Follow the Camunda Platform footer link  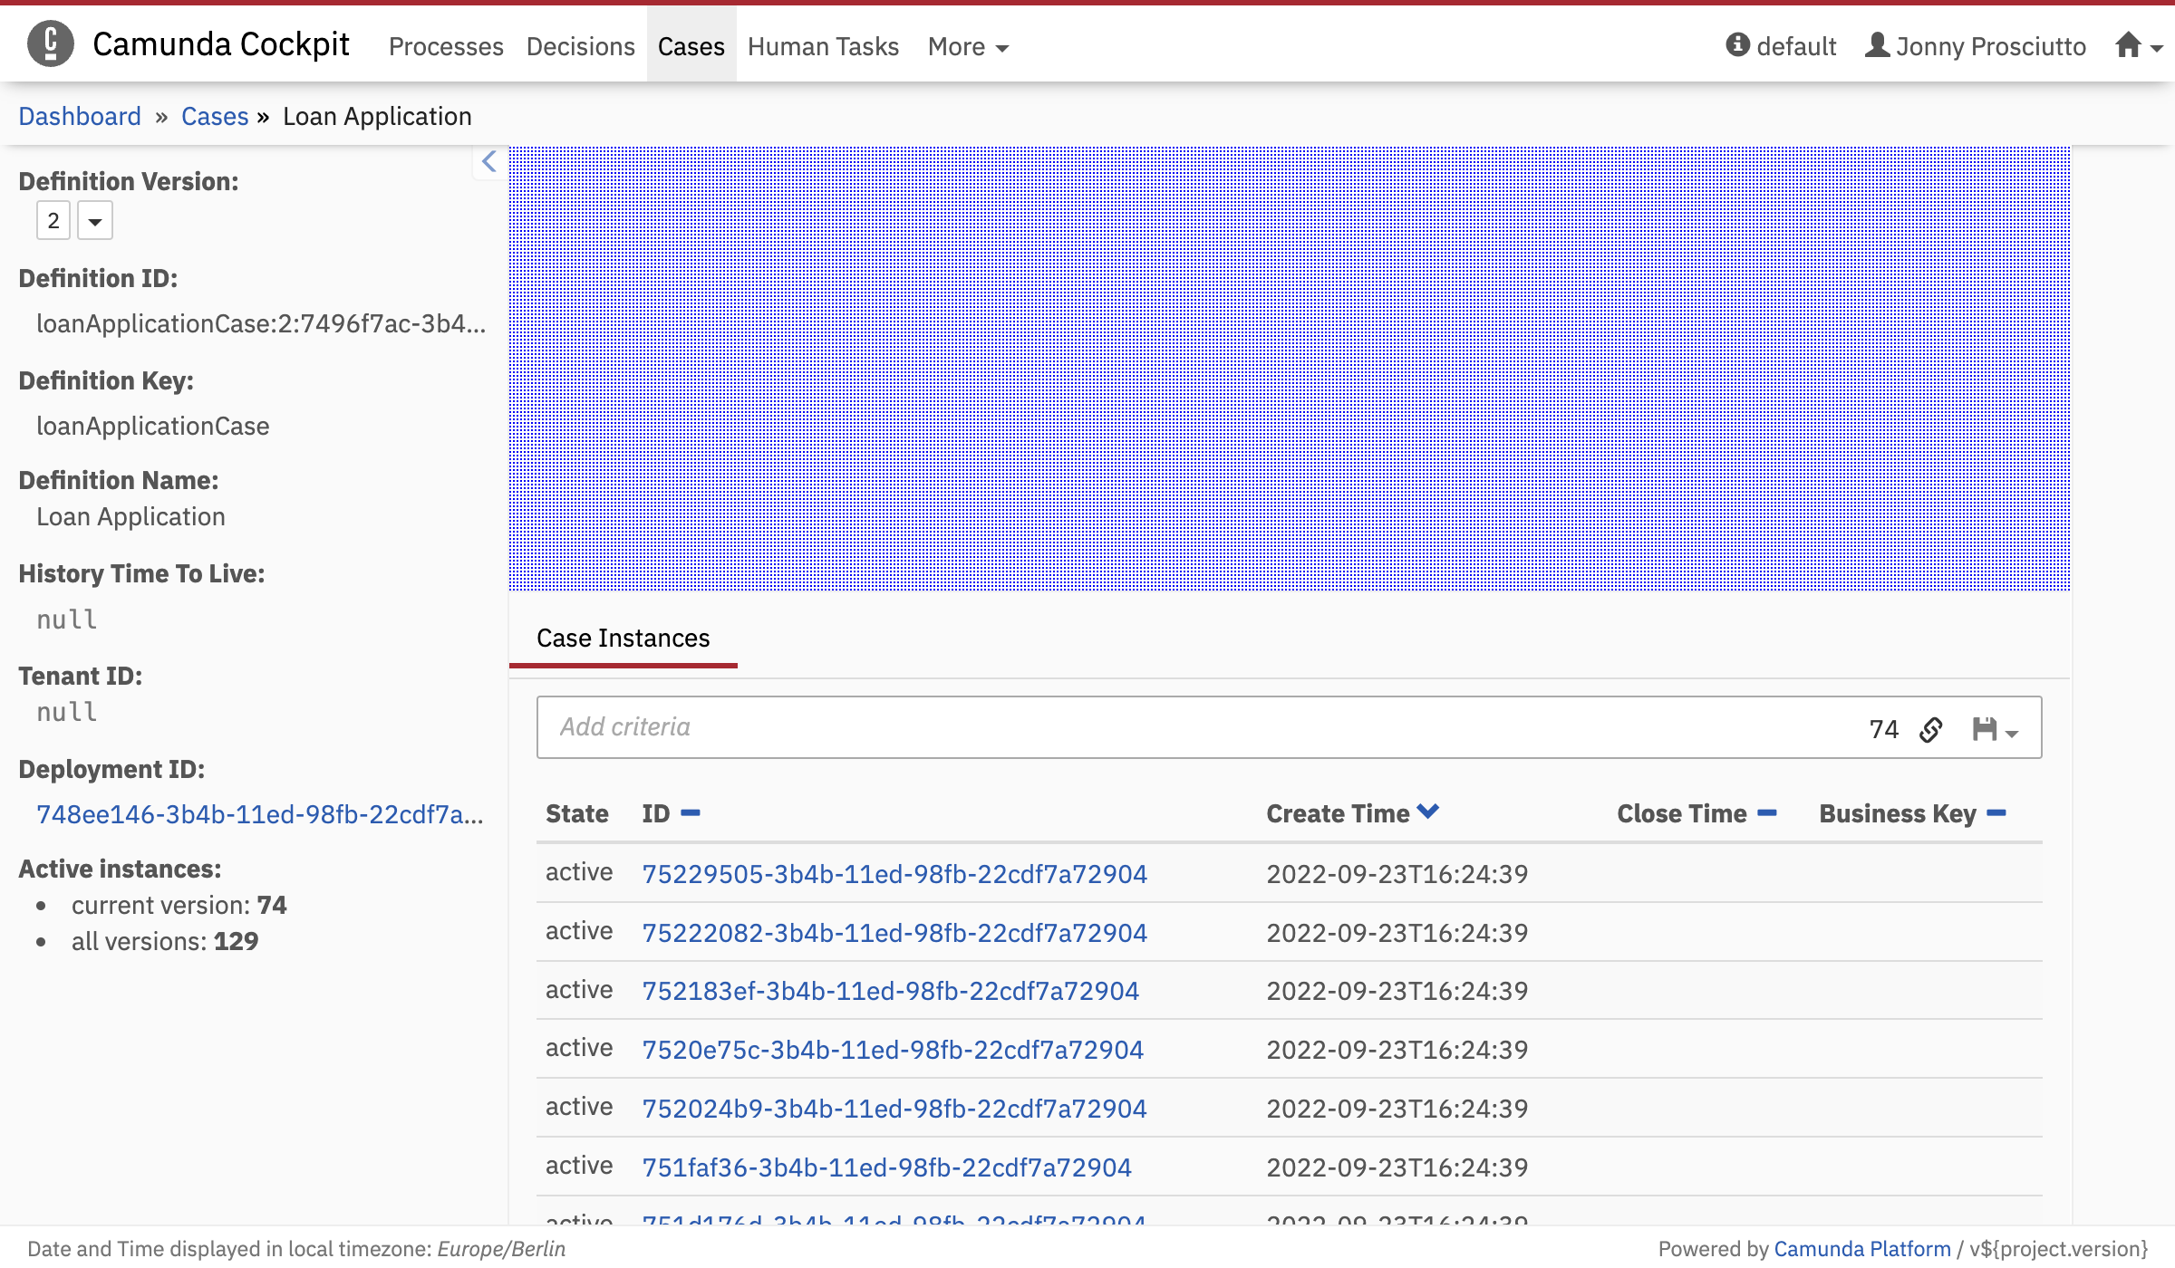1862,1249
